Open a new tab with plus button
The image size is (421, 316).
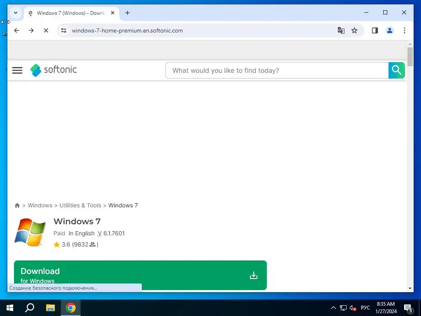[127, 13]
